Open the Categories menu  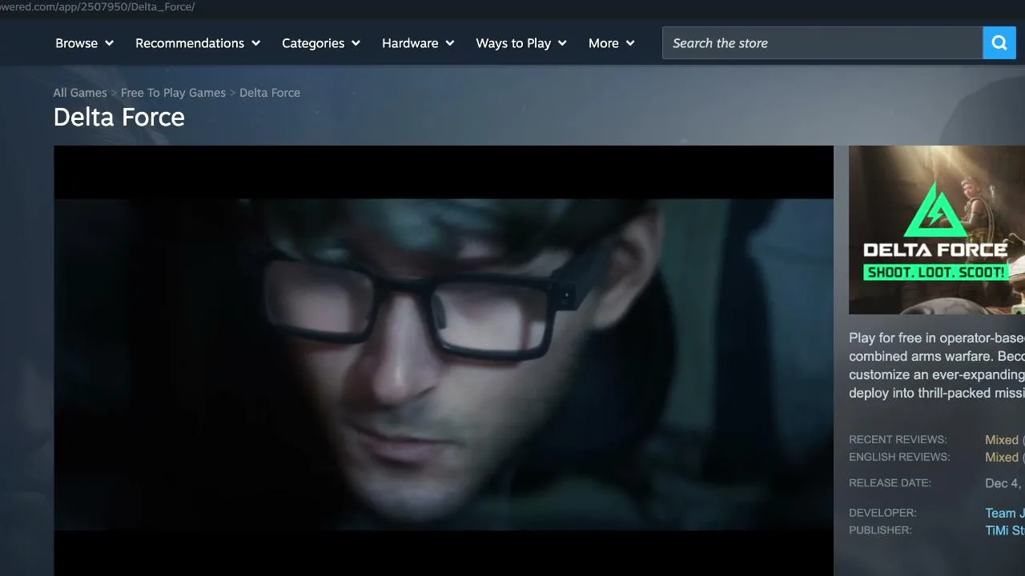tap(321, 43)
